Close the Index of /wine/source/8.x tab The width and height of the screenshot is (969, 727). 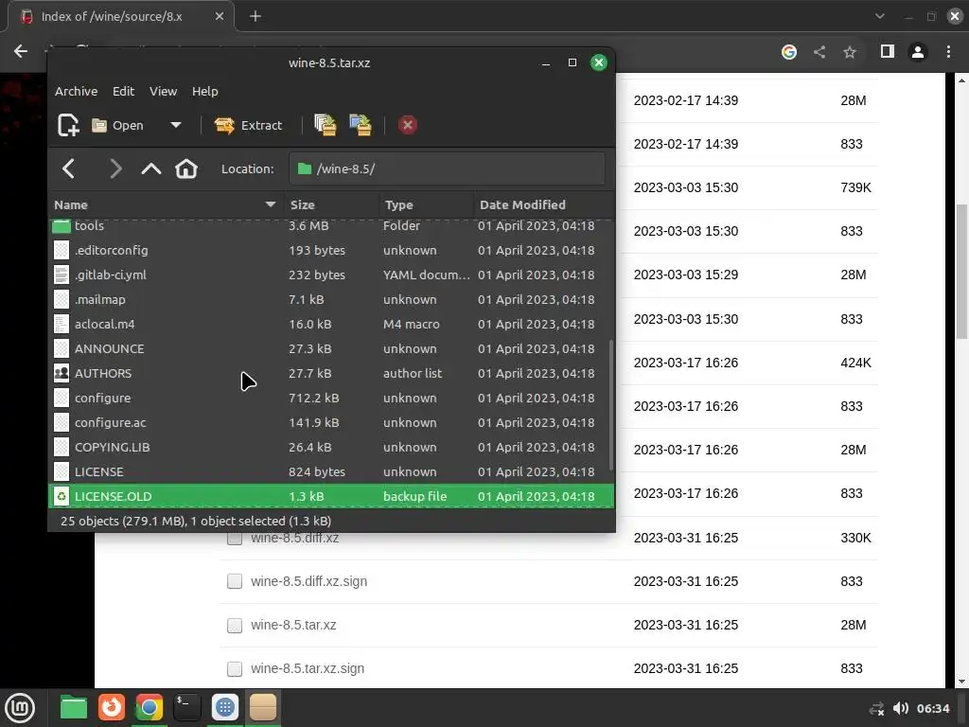pos(220,16)
